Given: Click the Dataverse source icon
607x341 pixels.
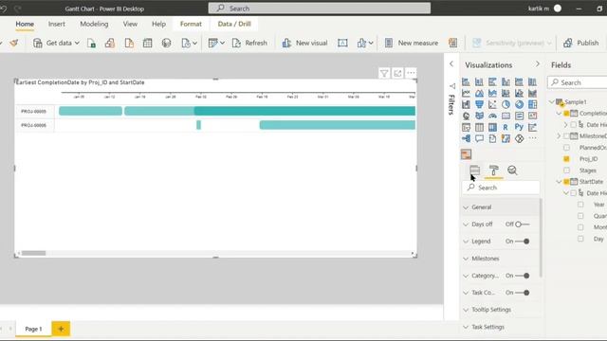Looking at the screenshot, I should point(167,43).
